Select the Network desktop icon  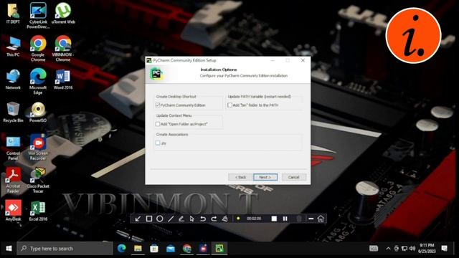13,79
